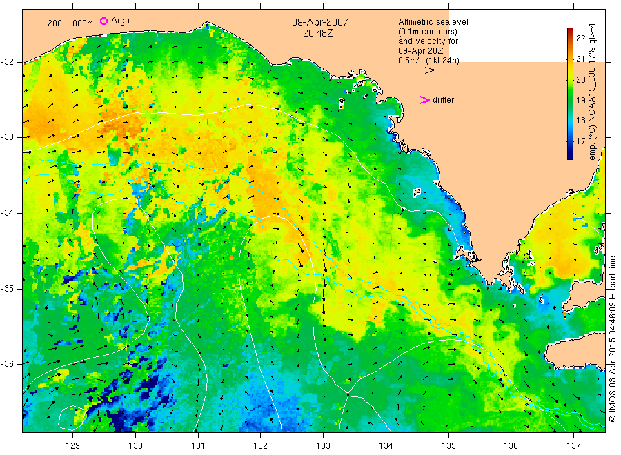Click the 131 longitude axis label
This screenshot has width=621, height=455.
pos(198,446)
